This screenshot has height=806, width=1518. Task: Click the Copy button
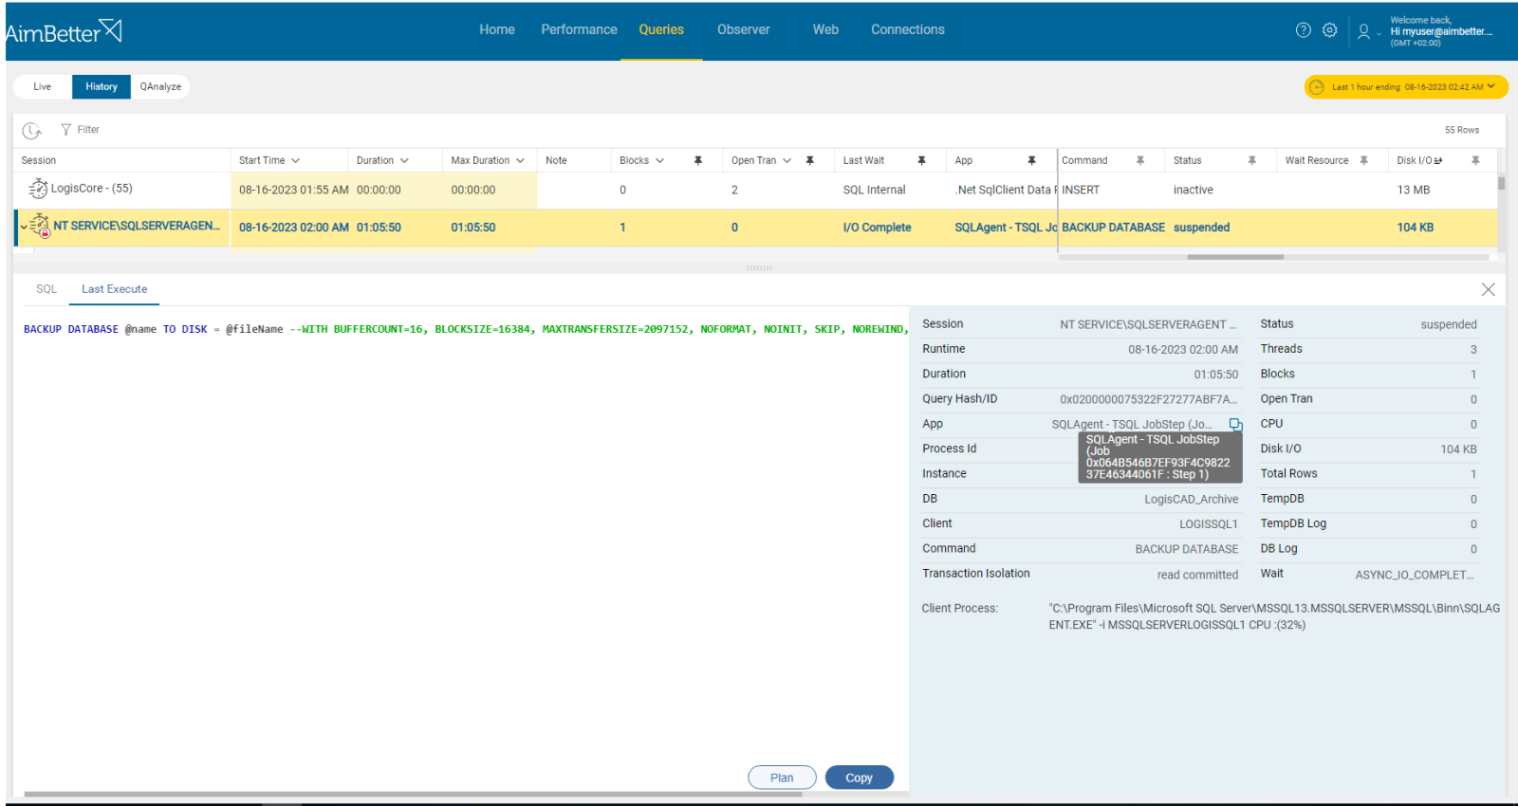860,778
